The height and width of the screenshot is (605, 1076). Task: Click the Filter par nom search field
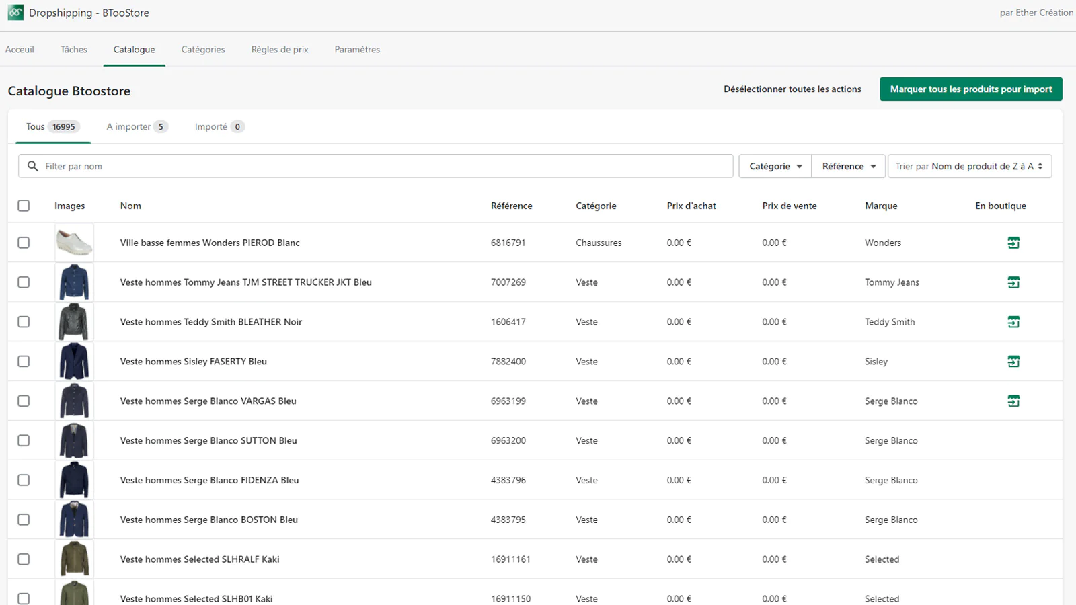(x=383, y=166)
